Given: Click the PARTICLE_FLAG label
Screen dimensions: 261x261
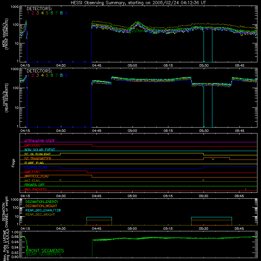Looking at the screenshot, I should coord(37,176).
